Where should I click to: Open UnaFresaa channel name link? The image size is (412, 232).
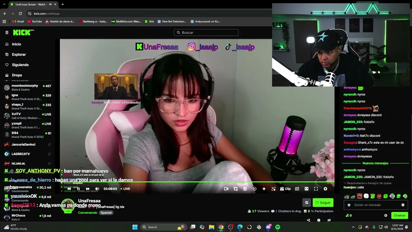tap(89, 201)
